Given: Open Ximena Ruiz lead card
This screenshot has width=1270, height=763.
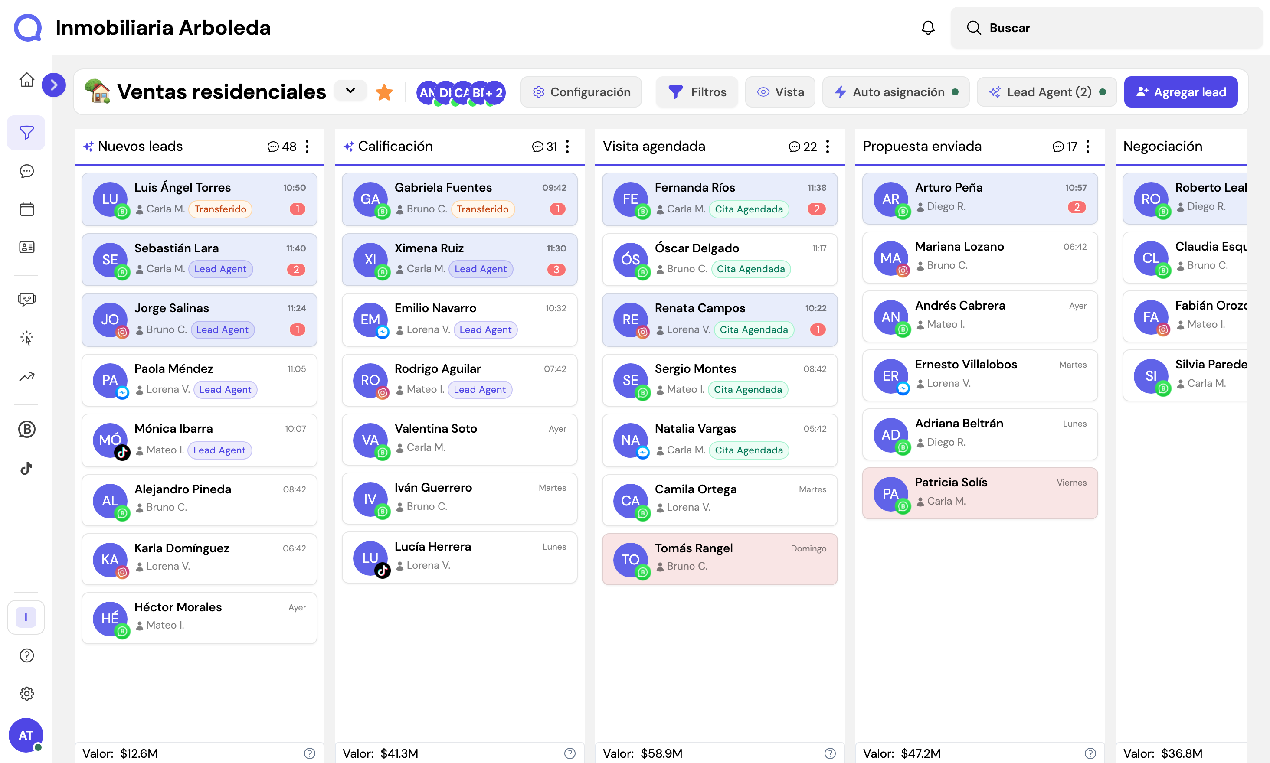Looking at the screenshot, I should click(x=460, y=260).
